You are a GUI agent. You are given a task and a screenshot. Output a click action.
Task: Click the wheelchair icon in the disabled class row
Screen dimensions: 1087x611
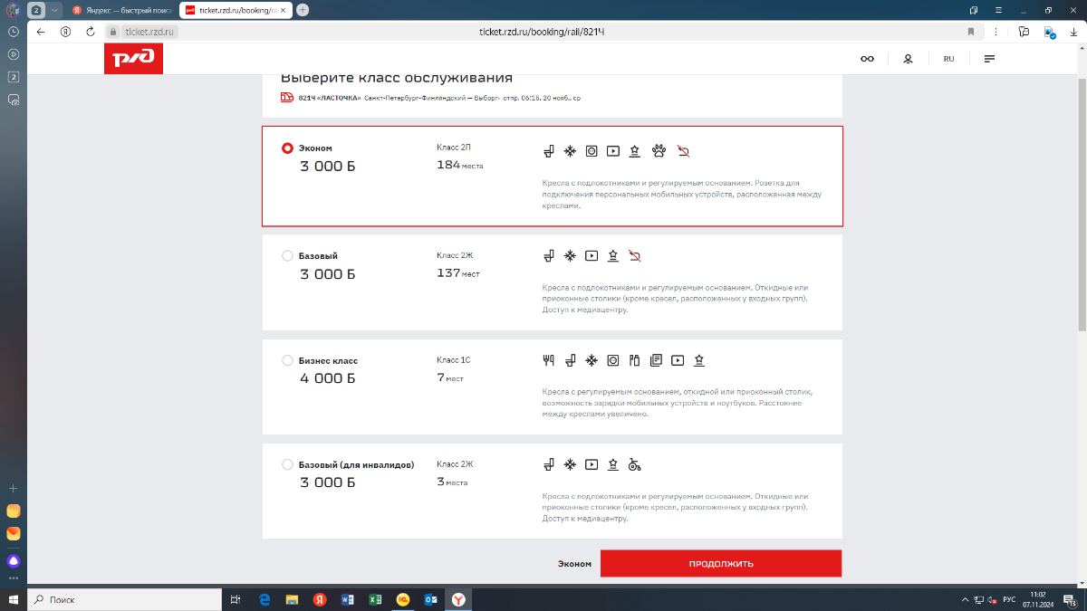pos(635,465)
